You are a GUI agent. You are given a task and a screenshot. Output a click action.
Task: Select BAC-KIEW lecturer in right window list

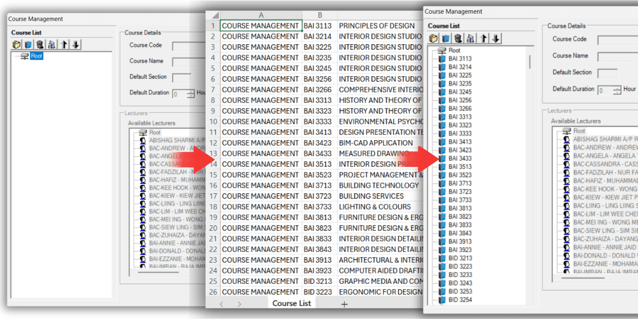[x=605, y=197]
